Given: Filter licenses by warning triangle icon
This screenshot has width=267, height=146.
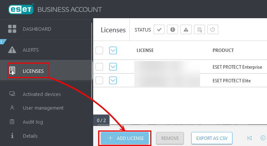Looking at the screenshot, I should click(x=186, y=30).
